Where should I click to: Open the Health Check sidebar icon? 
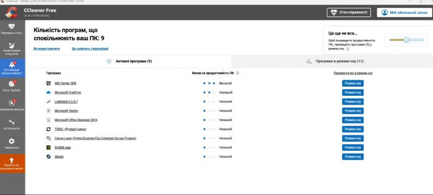pyautogui.click(x=11, y=26)
